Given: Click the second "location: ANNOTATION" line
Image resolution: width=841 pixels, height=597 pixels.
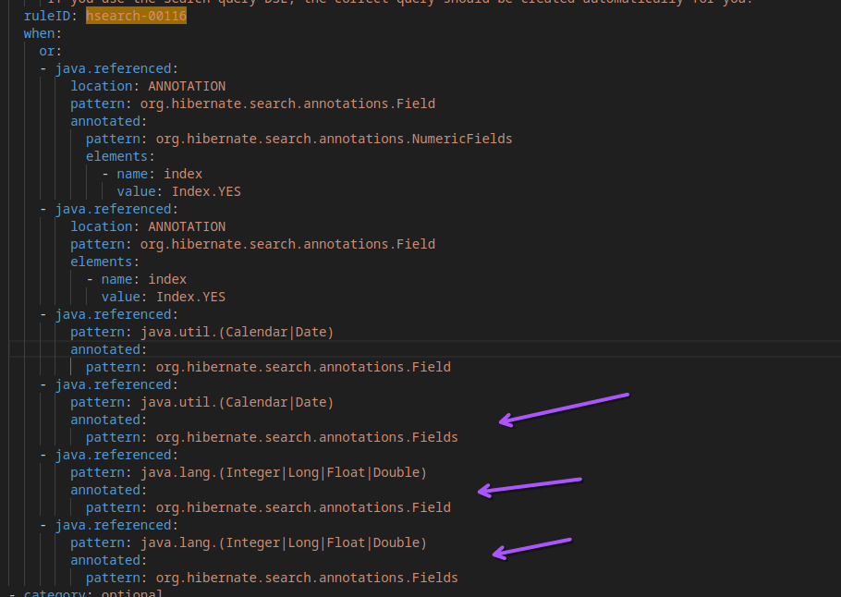Looking at the screenshot, I should [148, 226].
